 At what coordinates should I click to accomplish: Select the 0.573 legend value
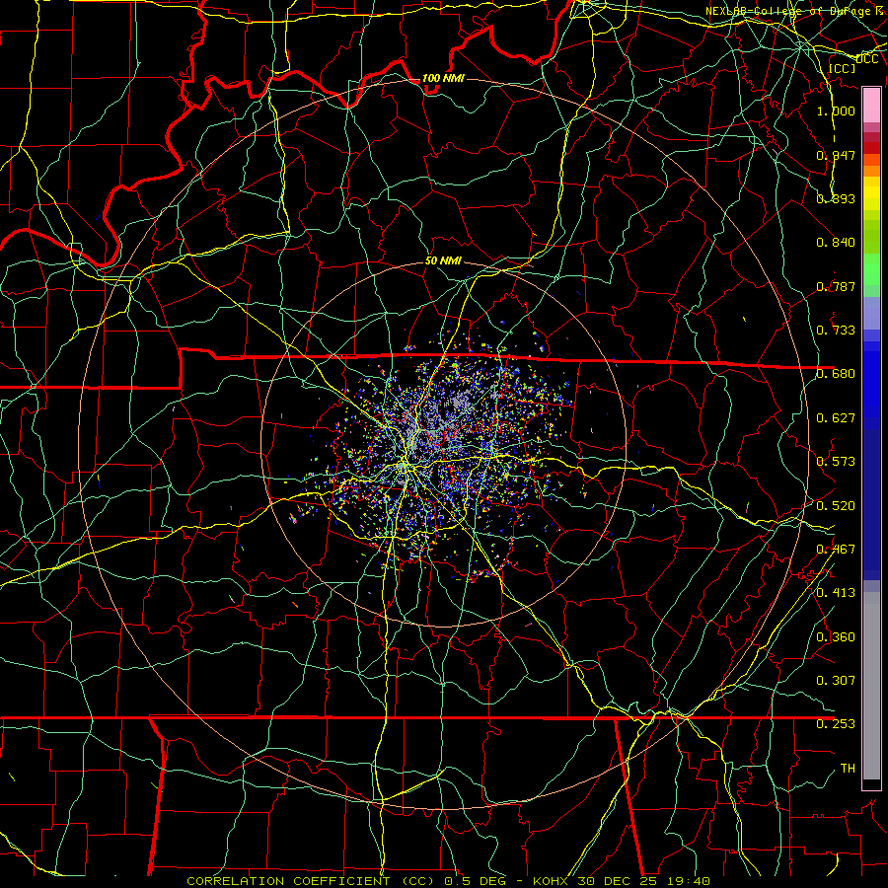(836, 462)
